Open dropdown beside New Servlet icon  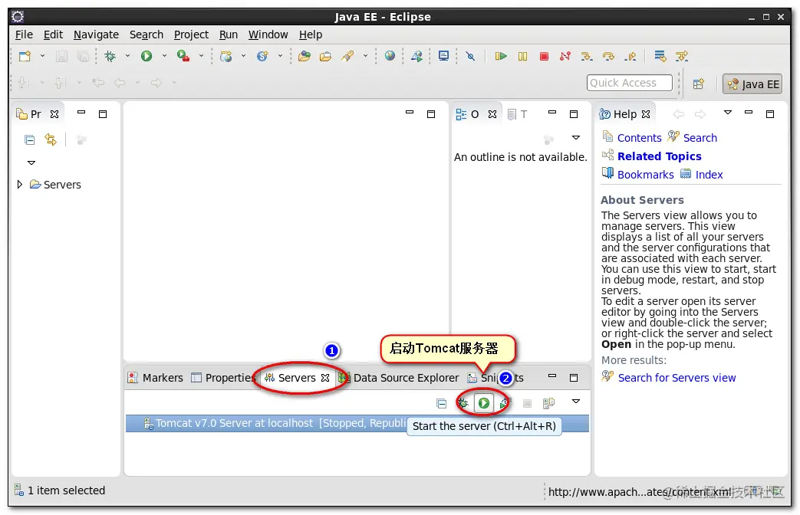point(280,56)
